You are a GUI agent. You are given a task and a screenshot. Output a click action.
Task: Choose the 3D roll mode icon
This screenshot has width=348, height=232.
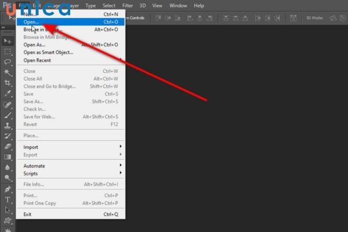[343, 18]
